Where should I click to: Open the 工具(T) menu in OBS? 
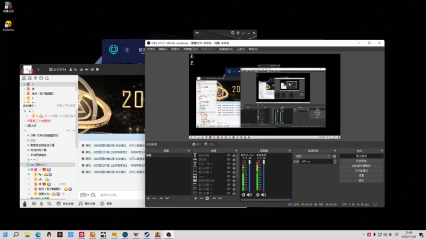tap(241, 49)
